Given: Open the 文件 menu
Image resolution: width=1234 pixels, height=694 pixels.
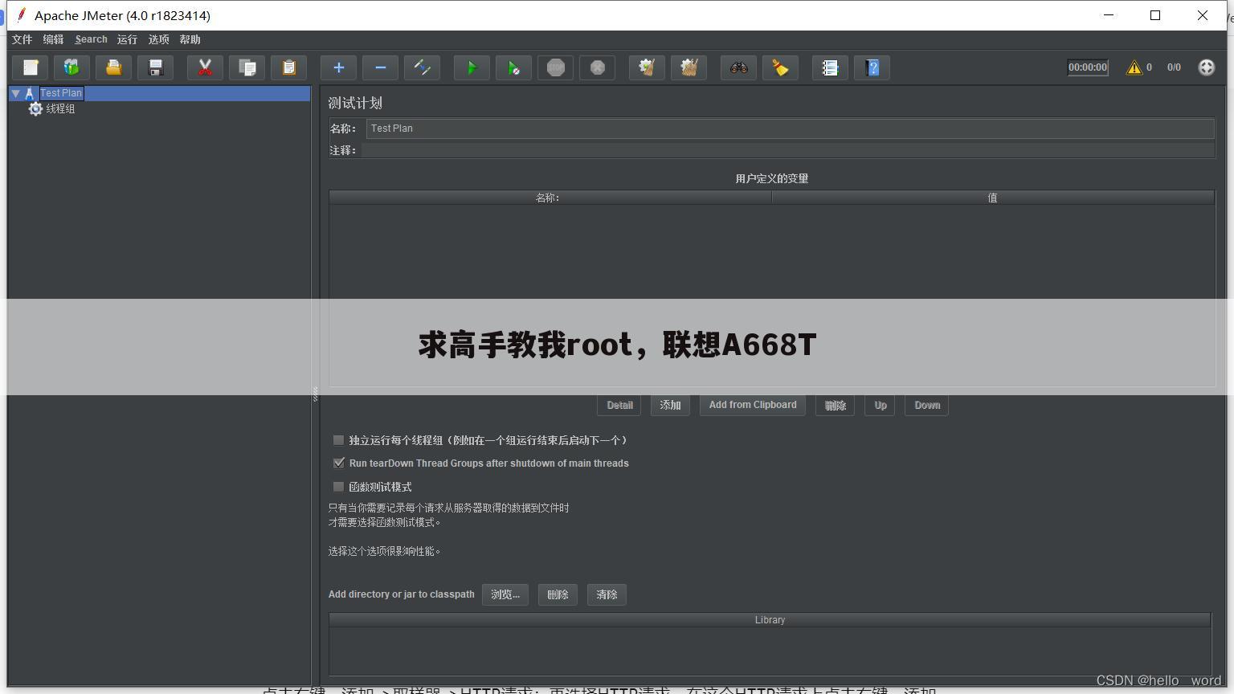Looking at the screenshot, I should 22,39.
